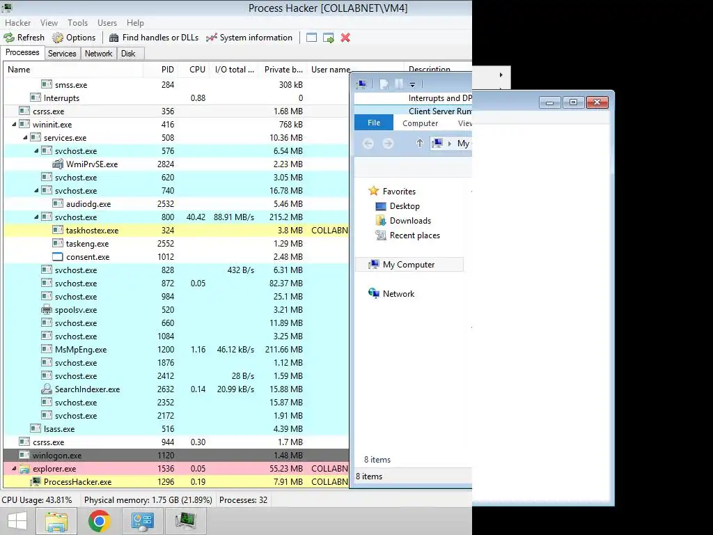Select the Interrupts row
The image size is (713, 535).
pyautogui.click(x=176, y=98)
